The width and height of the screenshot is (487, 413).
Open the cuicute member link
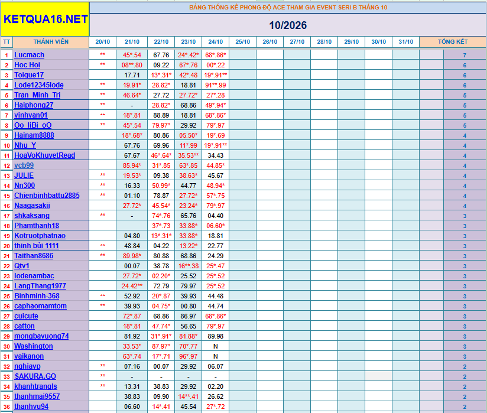click(26, 316)
